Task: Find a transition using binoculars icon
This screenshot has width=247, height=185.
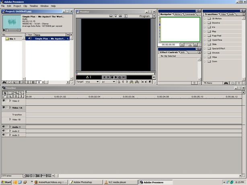Action: pyautogui.click(x=226, y=83)
